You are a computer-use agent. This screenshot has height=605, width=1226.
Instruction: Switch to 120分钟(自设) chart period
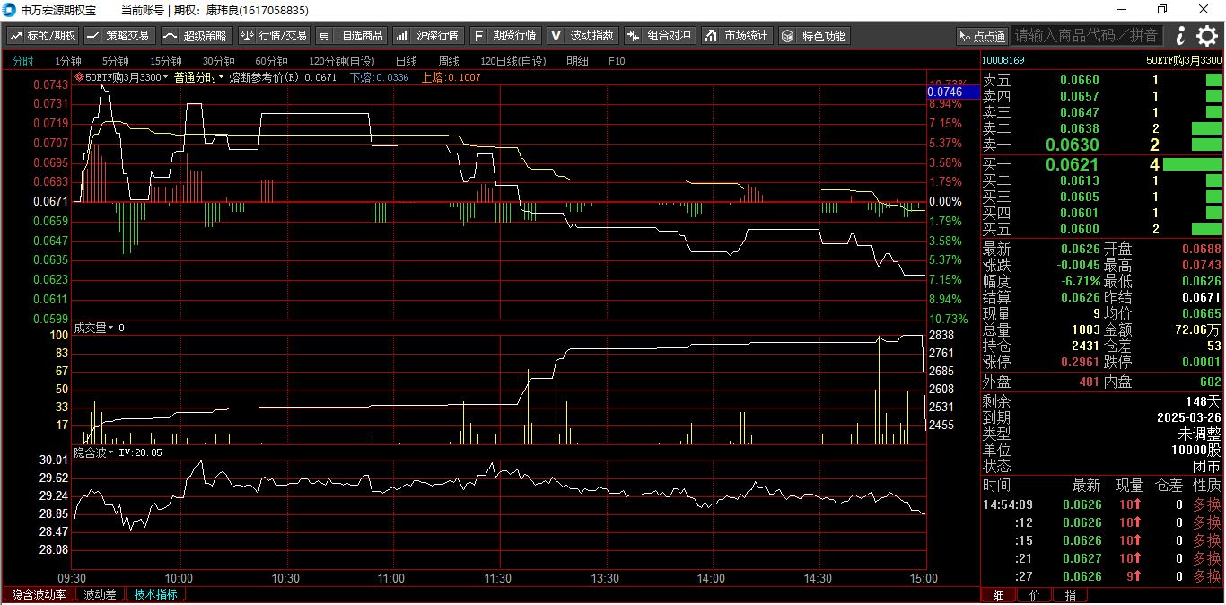[341, 61]
